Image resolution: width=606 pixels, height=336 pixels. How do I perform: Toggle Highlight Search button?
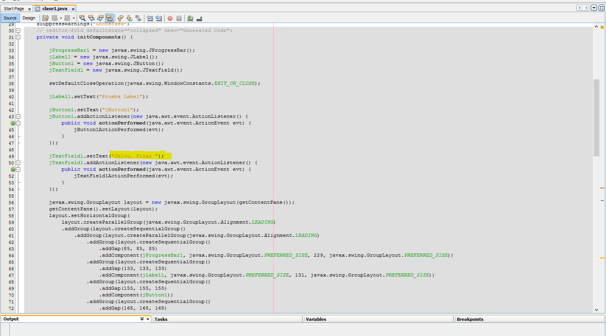[109, 18]
